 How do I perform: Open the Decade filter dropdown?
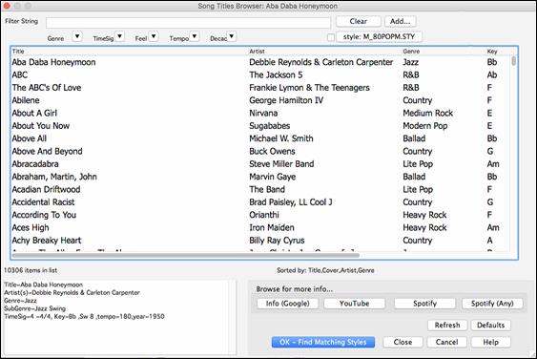click(232, 36)
